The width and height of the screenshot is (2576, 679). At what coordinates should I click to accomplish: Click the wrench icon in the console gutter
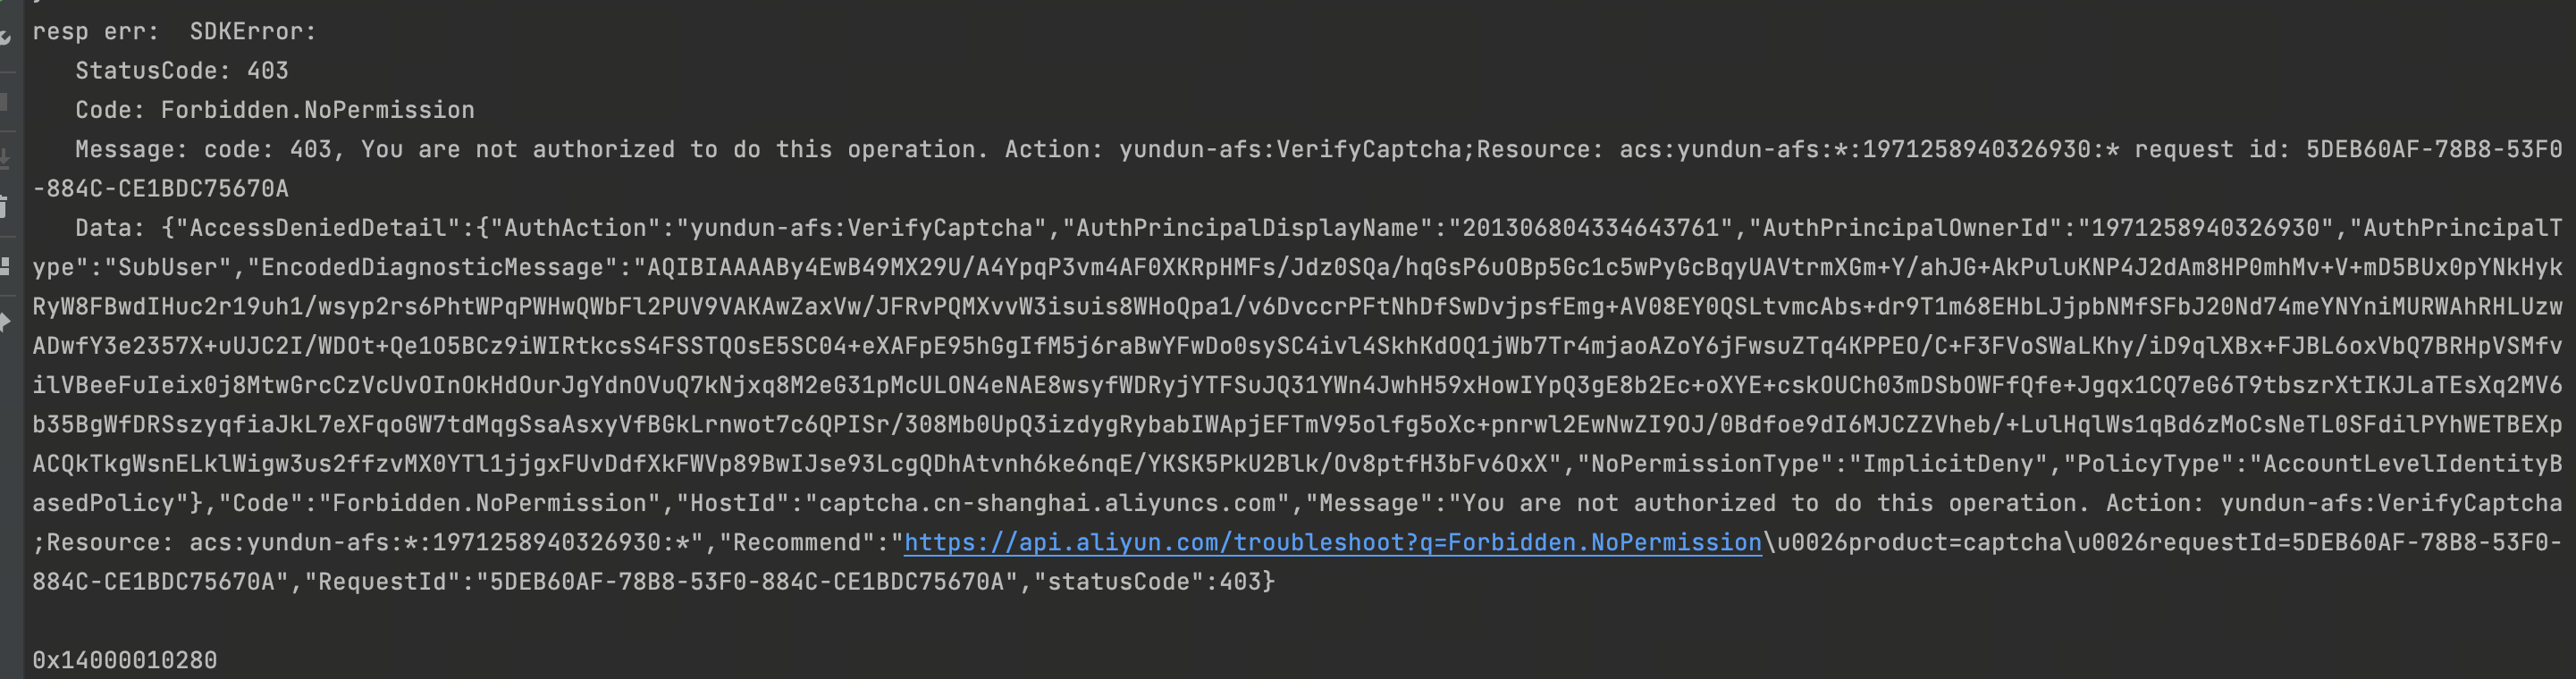point(5,37)
